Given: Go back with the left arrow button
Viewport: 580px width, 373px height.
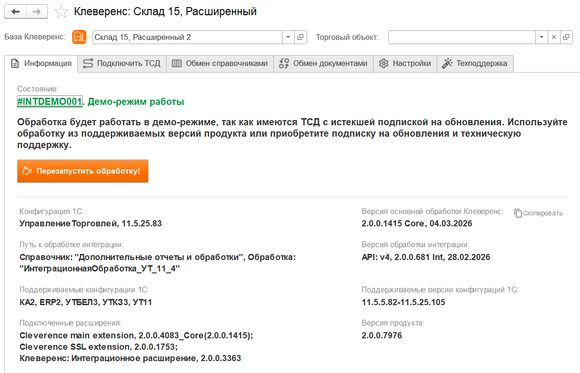Looking at the screenshot, I should click(x=16, y=12).
